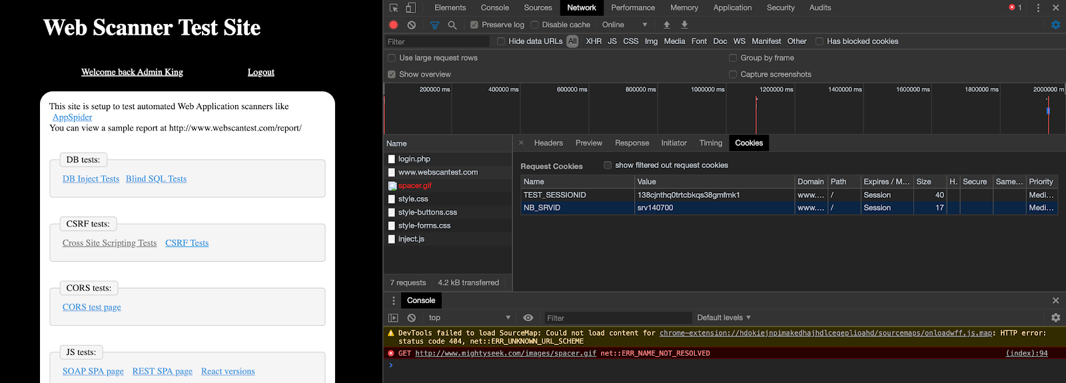Viewport: 1066px width, 383px height.
Task: Create live expression with eye icon
Action: click(528, 318)
